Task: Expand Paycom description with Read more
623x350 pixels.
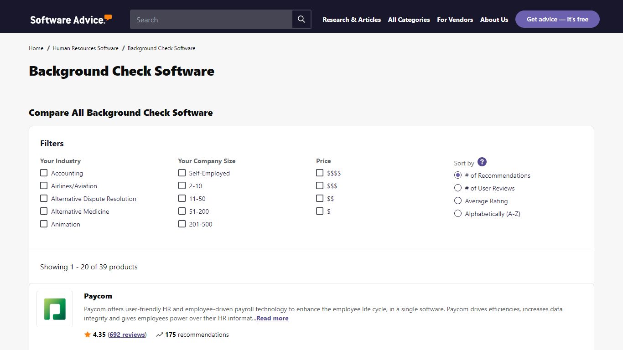Action: (x=272, y=319)
